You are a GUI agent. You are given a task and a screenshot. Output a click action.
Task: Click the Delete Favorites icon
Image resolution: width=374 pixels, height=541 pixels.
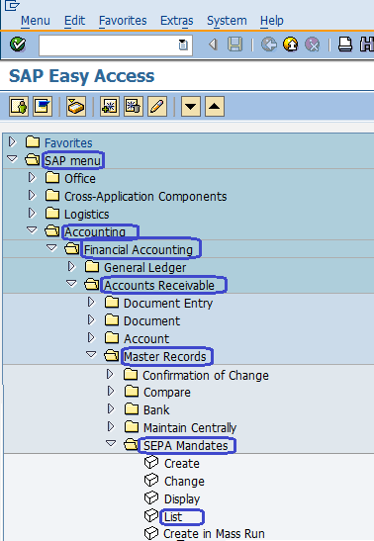(x=134, y=106)
